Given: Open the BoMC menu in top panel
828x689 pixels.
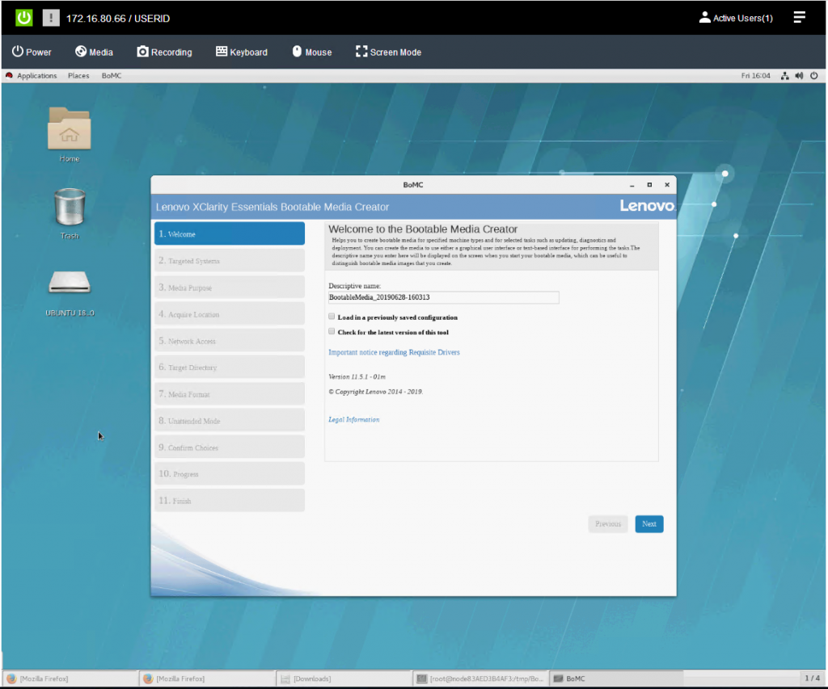Looking at the screenshot, I should 112,75.
